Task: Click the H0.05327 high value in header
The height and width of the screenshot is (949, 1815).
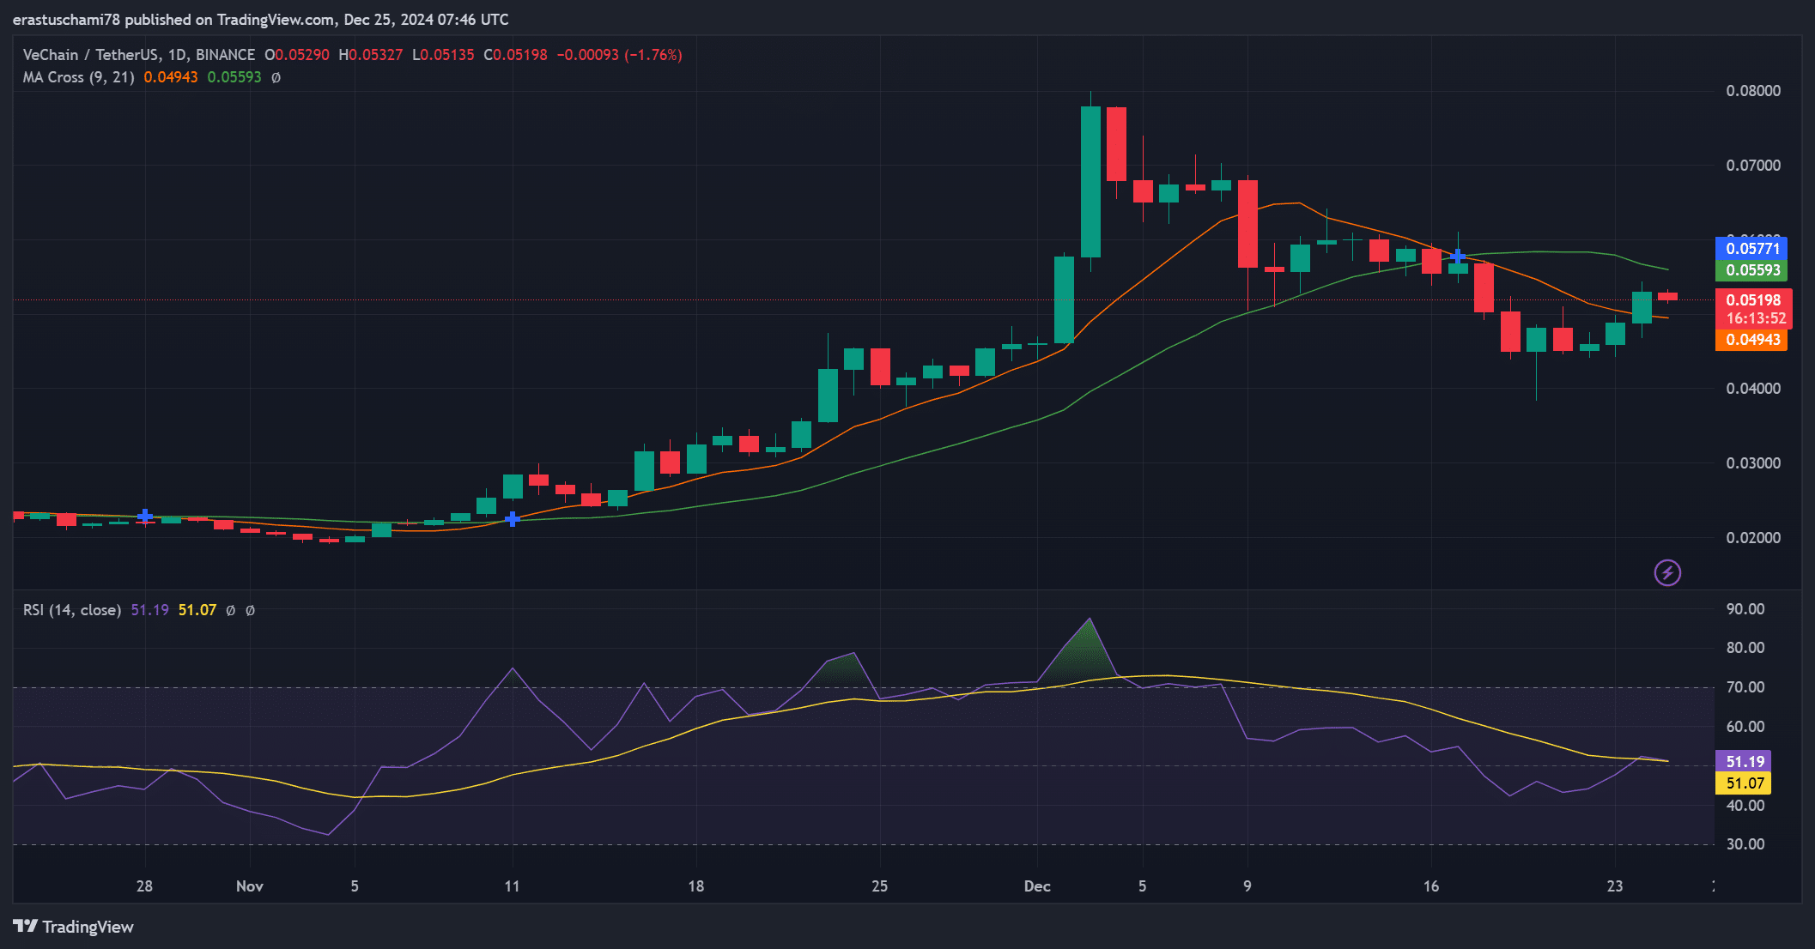Action: 370,55
